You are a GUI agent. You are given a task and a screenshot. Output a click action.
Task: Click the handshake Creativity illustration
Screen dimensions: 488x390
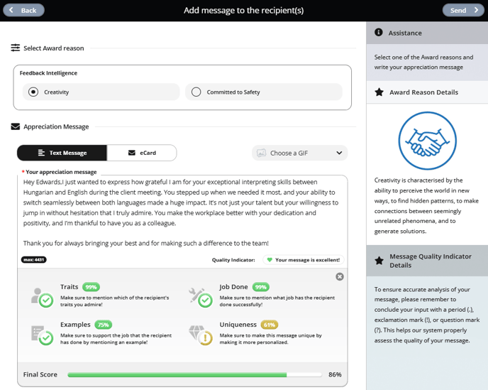pos(427,141)
